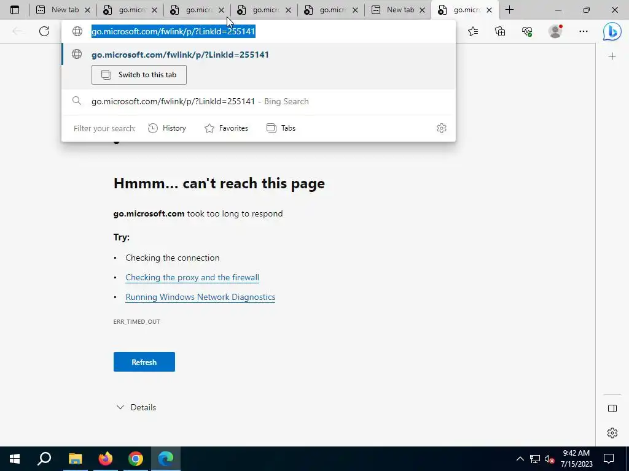Expand the Details section
The width and height of the screenshot is (629, 471).
pyautogui.click(x=136, y=407)
